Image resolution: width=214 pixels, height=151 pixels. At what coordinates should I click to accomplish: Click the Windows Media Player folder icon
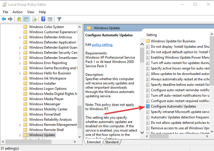(25, 99)
